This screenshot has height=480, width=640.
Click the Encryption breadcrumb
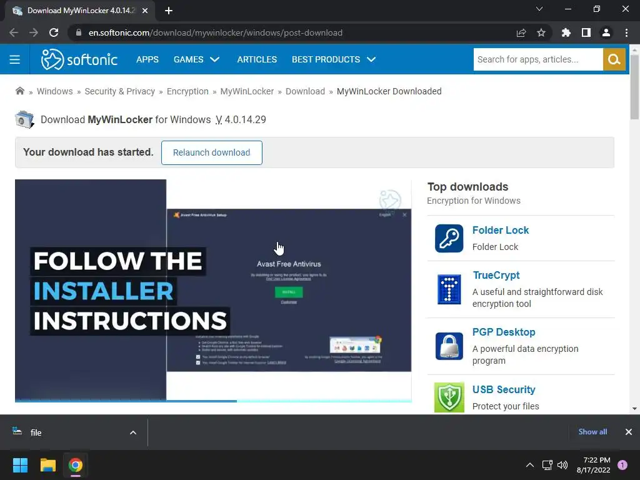pyautogui.click(x=187, y=91)
